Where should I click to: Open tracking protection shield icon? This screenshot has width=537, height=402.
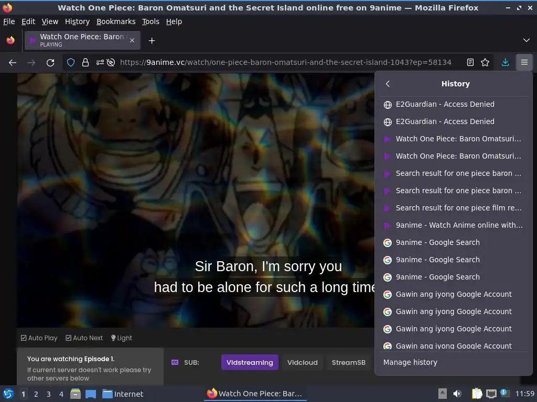[x=71, y=63]
